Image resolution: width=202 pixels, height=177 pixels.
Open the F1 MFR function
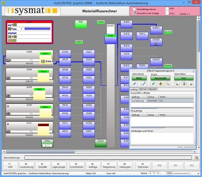tap(10, 166)
